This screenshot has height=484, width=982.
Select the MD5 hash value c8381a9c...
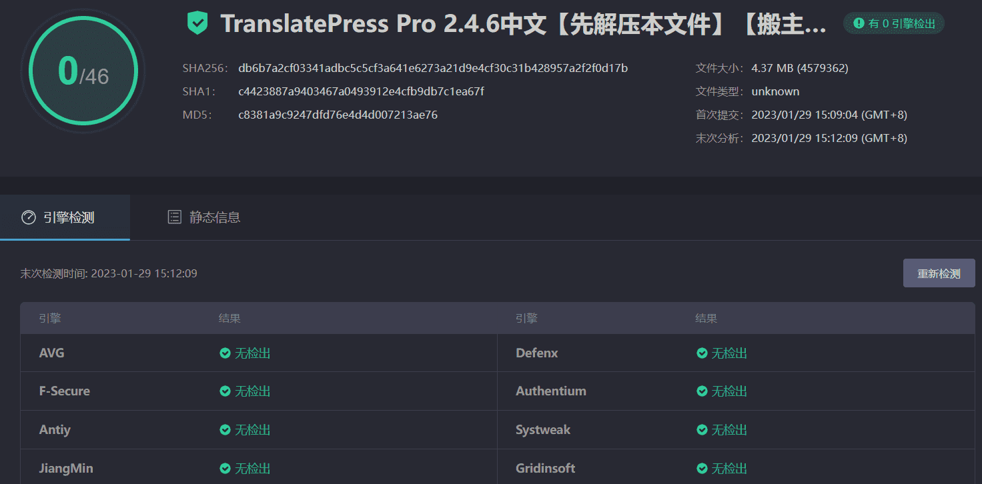click(338, 115)
